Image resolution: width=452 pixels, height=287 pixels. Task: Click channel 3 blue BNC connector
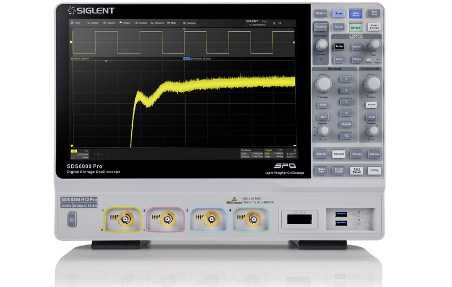pyautogui.click(x=211, y=220)
